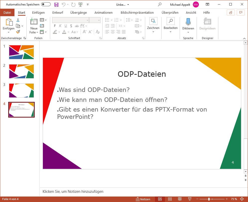Viewport: 248px width, 202px height.
Task: Start slideshow from Quick Access Toolbar
Action: [80, 4]
